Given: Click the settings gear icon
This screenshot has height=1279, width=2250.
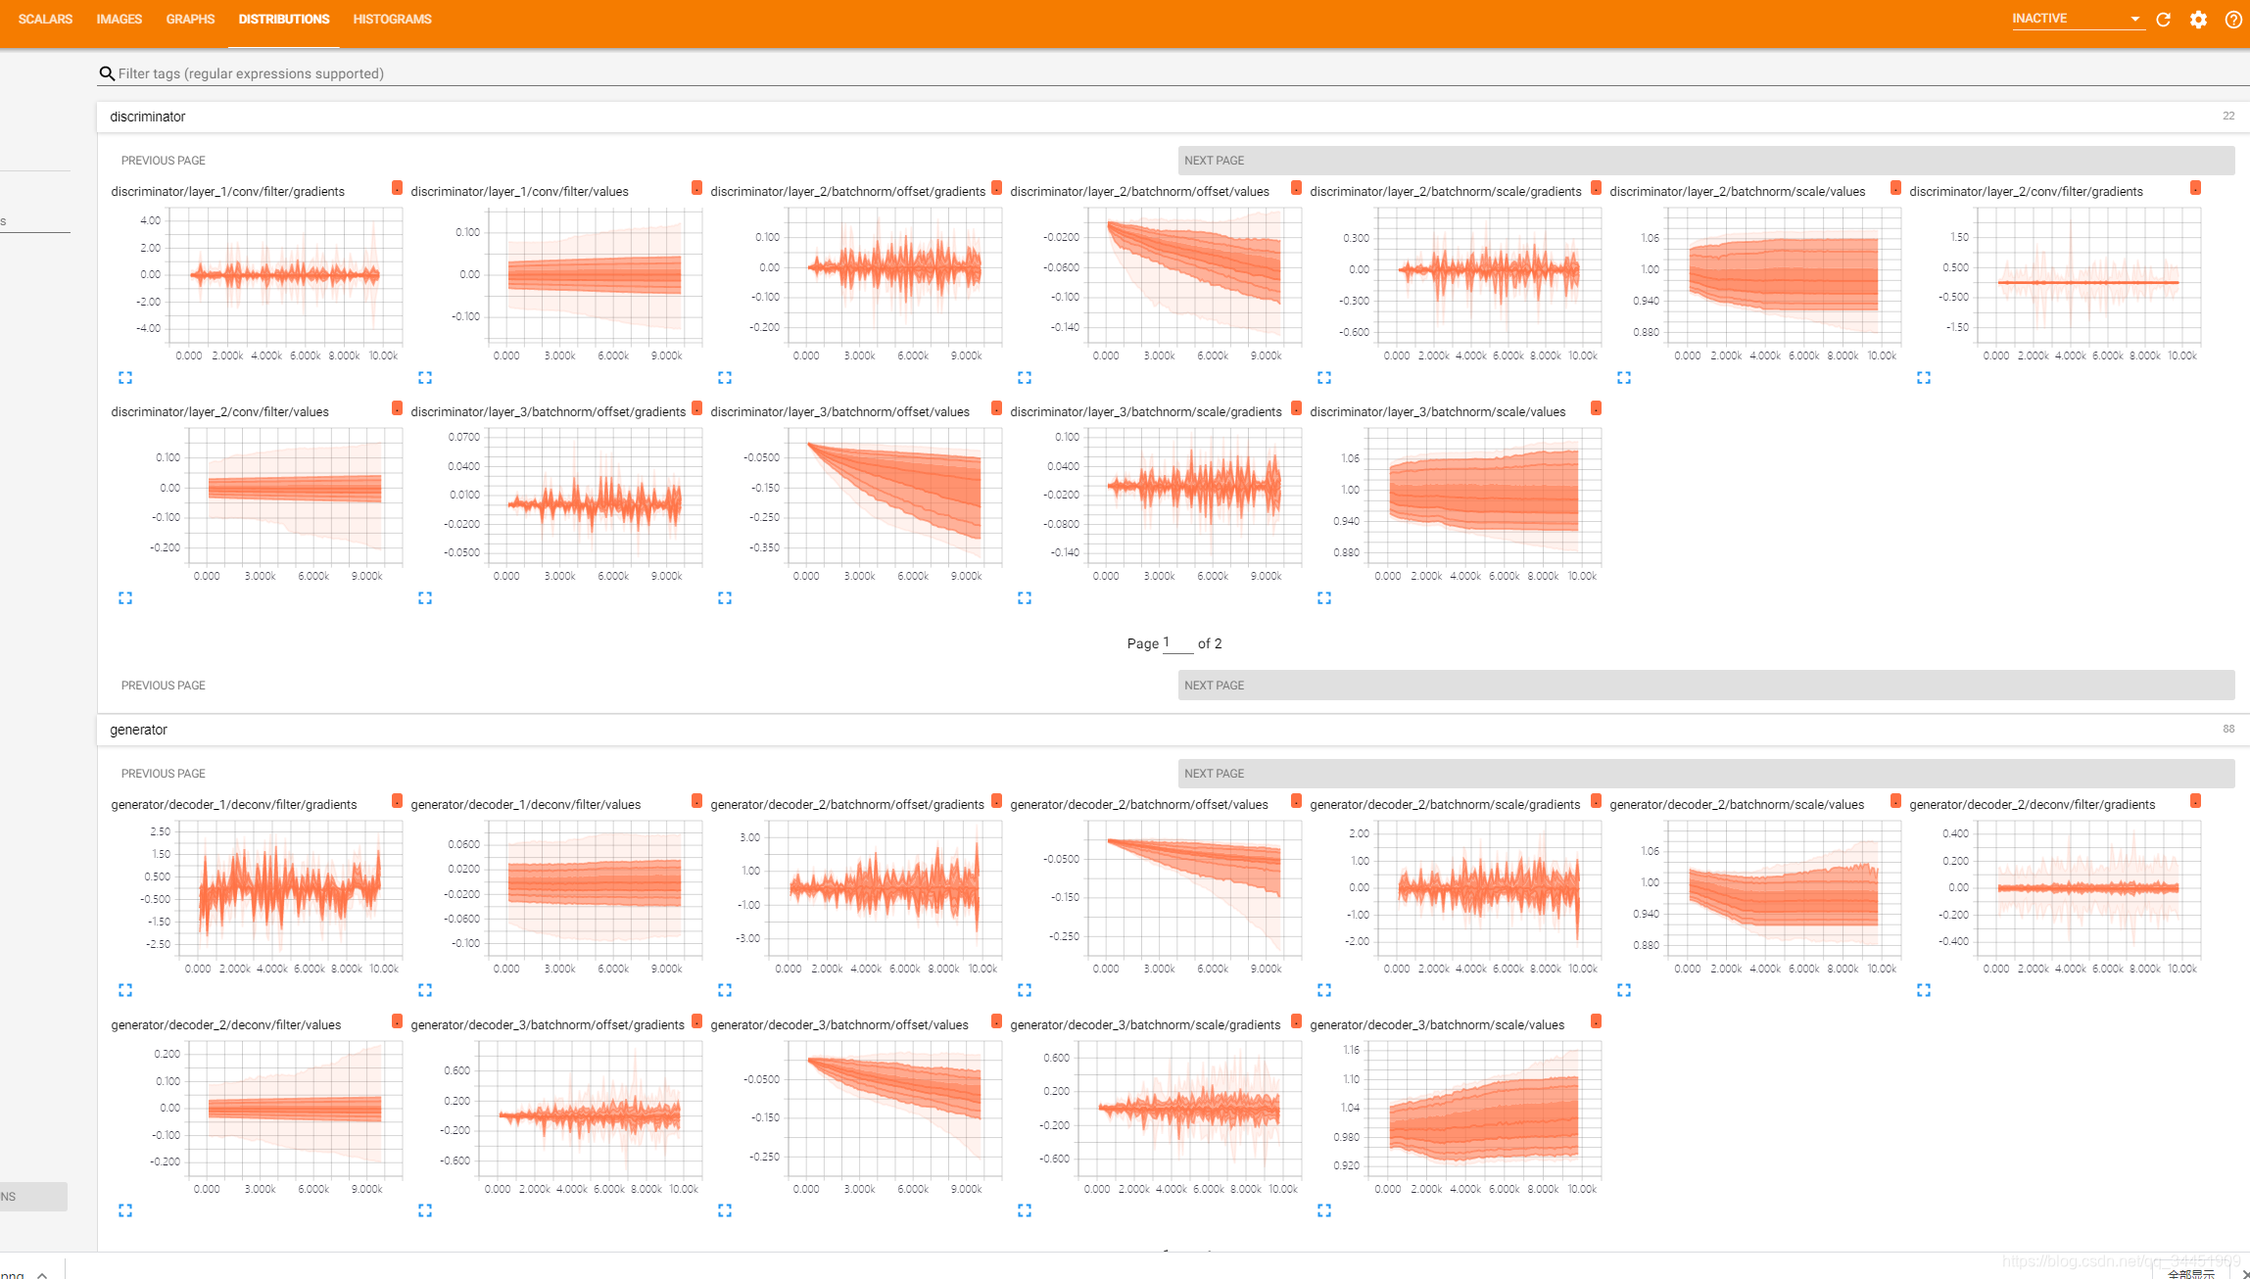Looking at the screenshot, I should 2197,19.
